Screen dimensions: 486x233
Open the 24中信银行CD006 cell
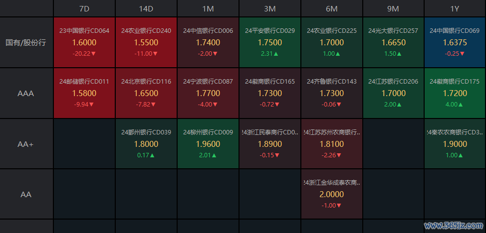pyautogui.click(x=208, y=42)
